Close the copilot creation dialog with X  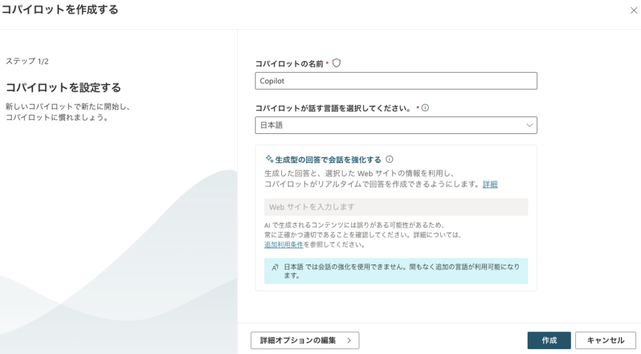tap(632, 10)
